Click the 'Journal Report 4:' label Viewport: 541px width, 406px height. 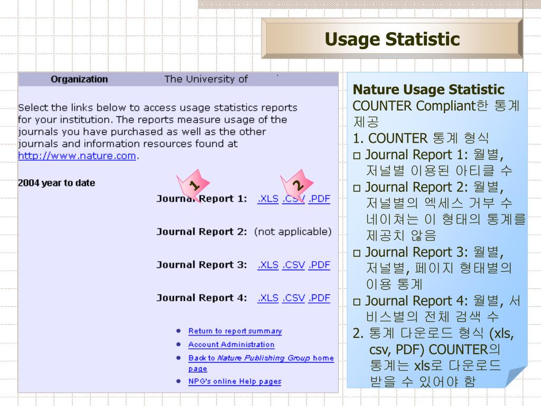(x=202, y=298)
